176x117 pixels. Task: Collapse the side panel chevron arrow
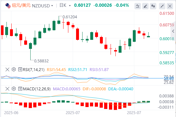click(x=173, y=31)
